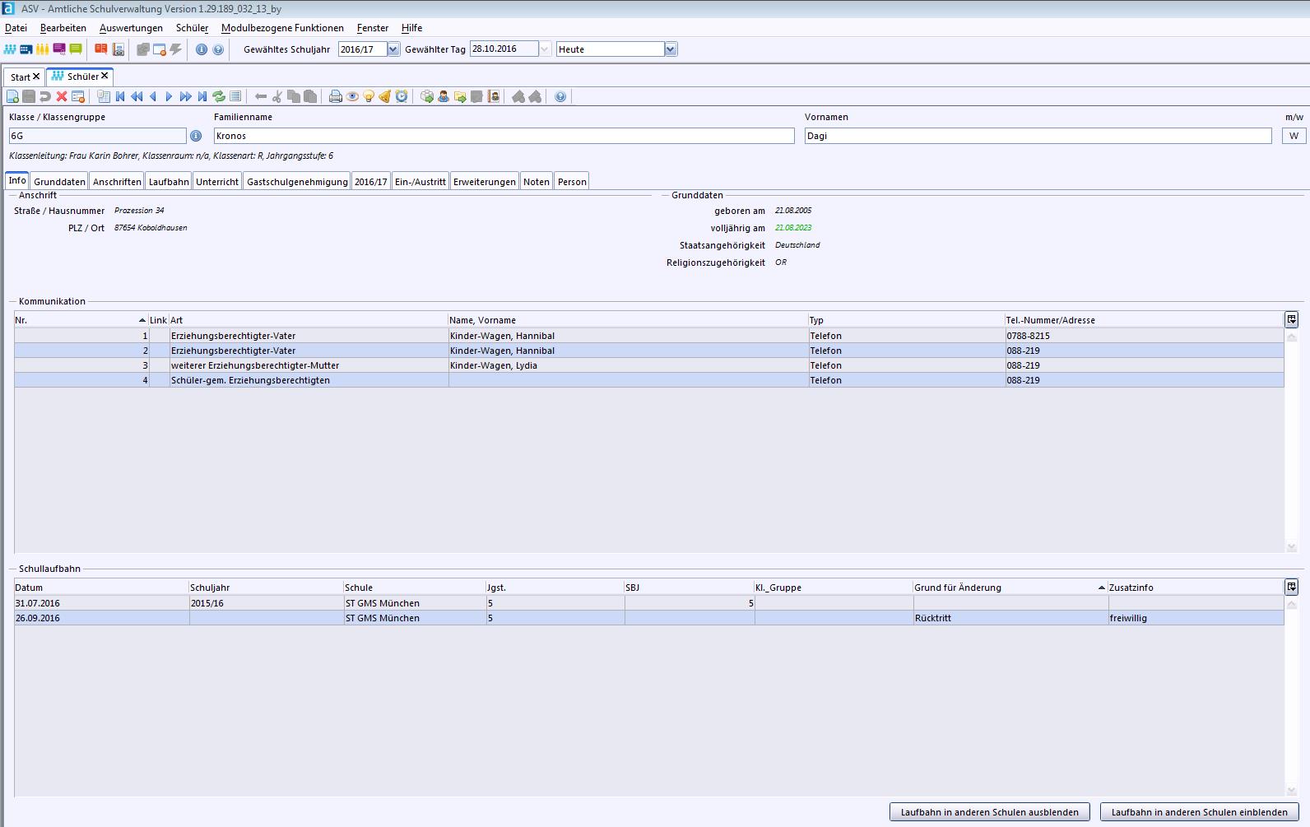Click the help question mark in top toolbar
Screen dimensions: 1310x827
click(x=218, y=49)
